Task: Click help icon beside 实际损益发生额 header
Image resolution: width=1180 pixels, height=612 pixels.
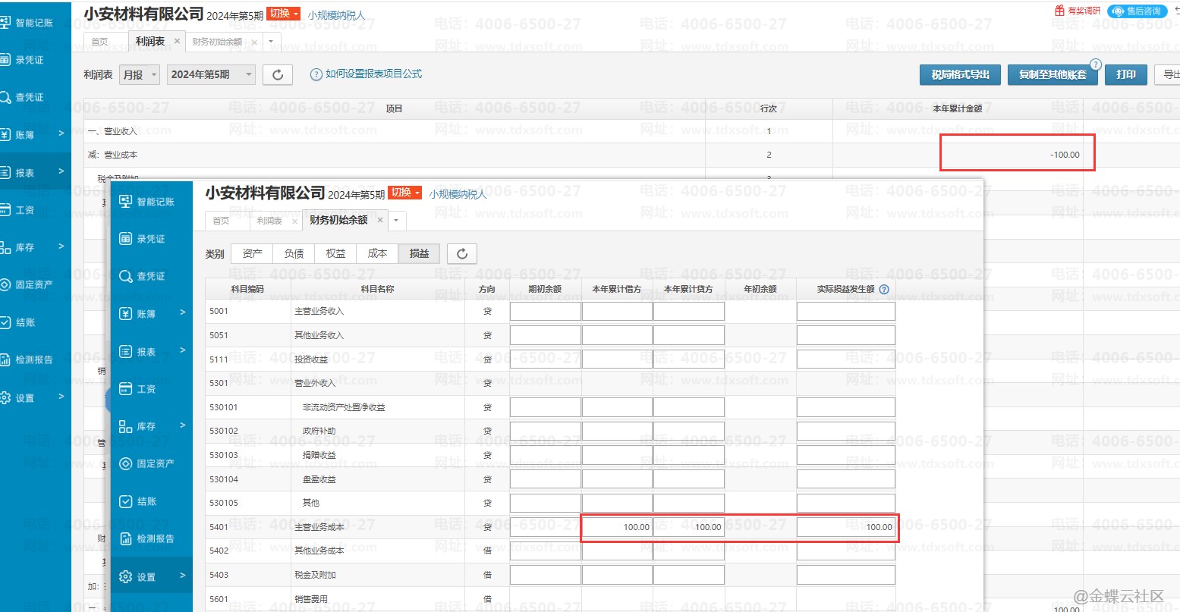Action: point(884,289)
